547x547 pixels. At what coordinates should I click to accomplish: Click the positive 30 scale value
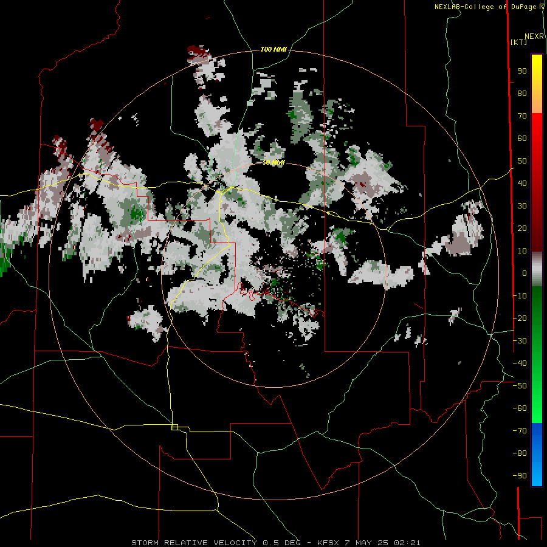[522, 206]
